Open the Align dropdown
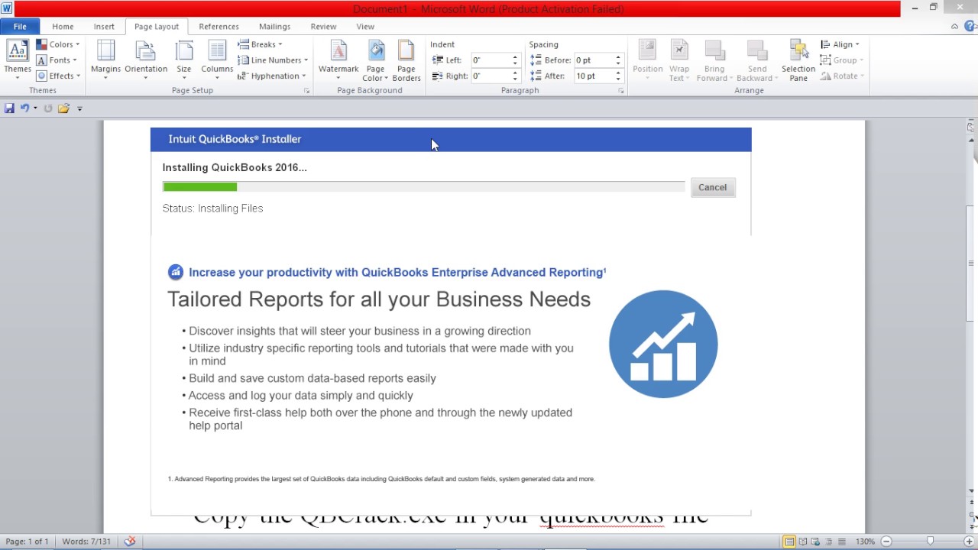The image size is (978, 550). point(840,44)
